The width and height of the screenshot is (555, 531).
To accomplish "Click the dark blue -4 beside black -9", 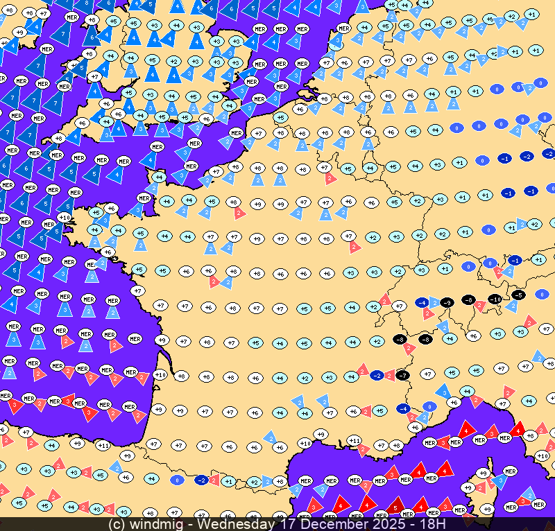I will (x=421, y=303).
